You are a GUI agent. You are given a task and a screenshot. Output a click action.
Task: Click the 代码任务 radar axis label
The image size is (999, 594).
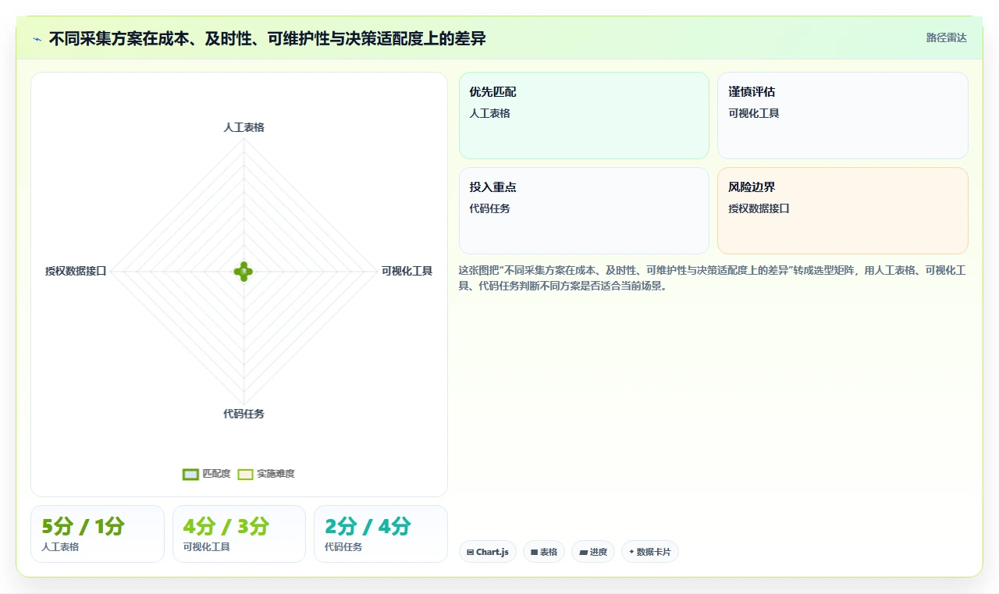[x=244, y=414]
